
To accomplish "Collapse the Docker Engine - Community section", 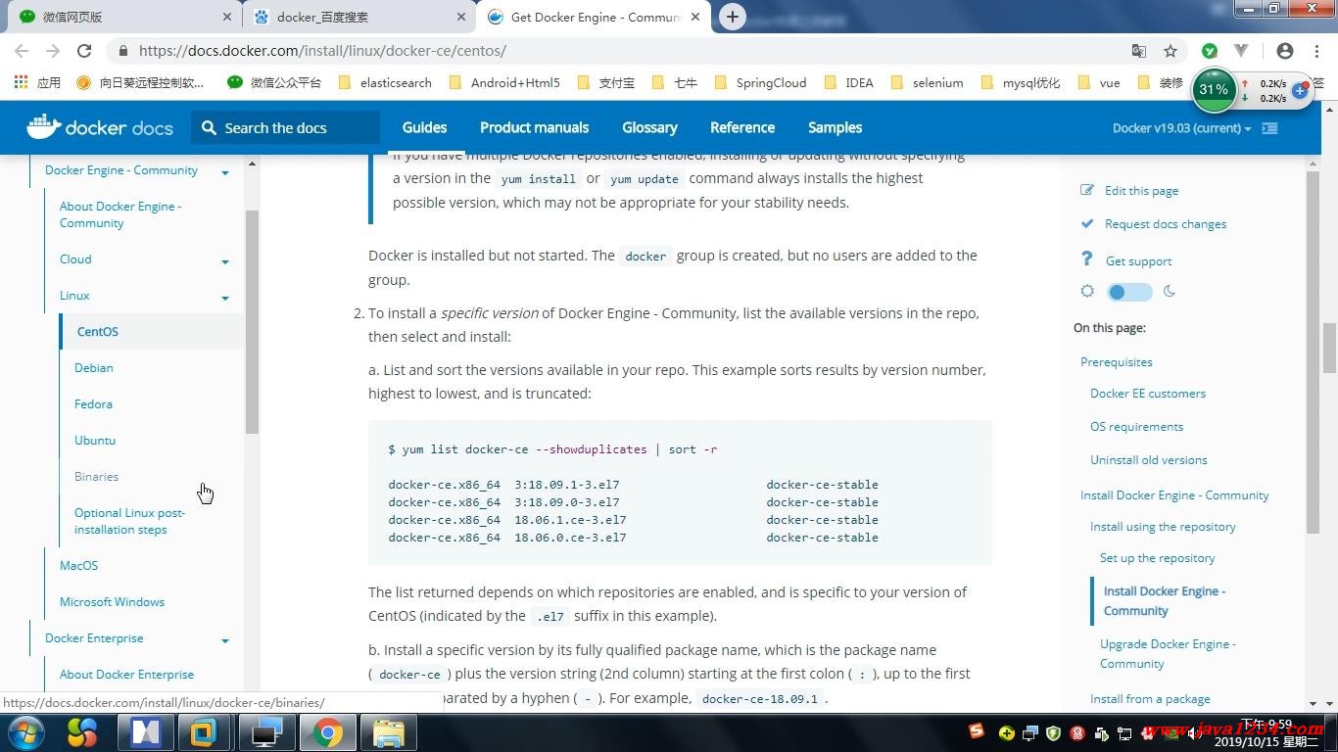I will tap(225, 172).
